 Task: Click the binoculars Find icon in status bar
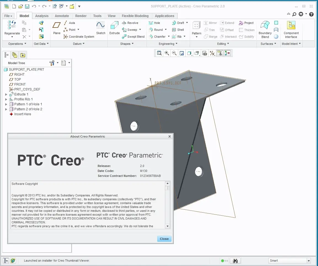pyautogui.click(x=235, y=261)
